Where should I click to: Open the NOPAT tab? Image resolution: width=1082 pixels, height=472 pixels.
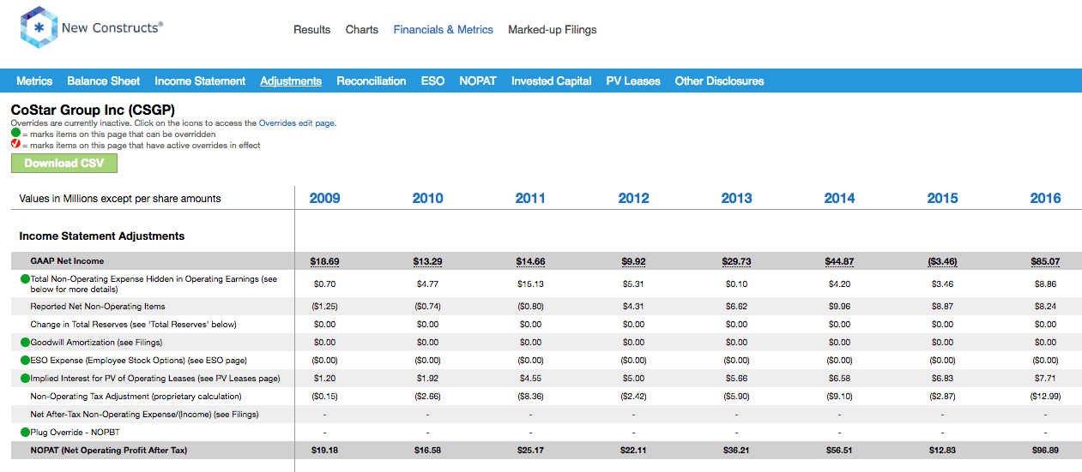pyautogui.click(x=478, y=81)
